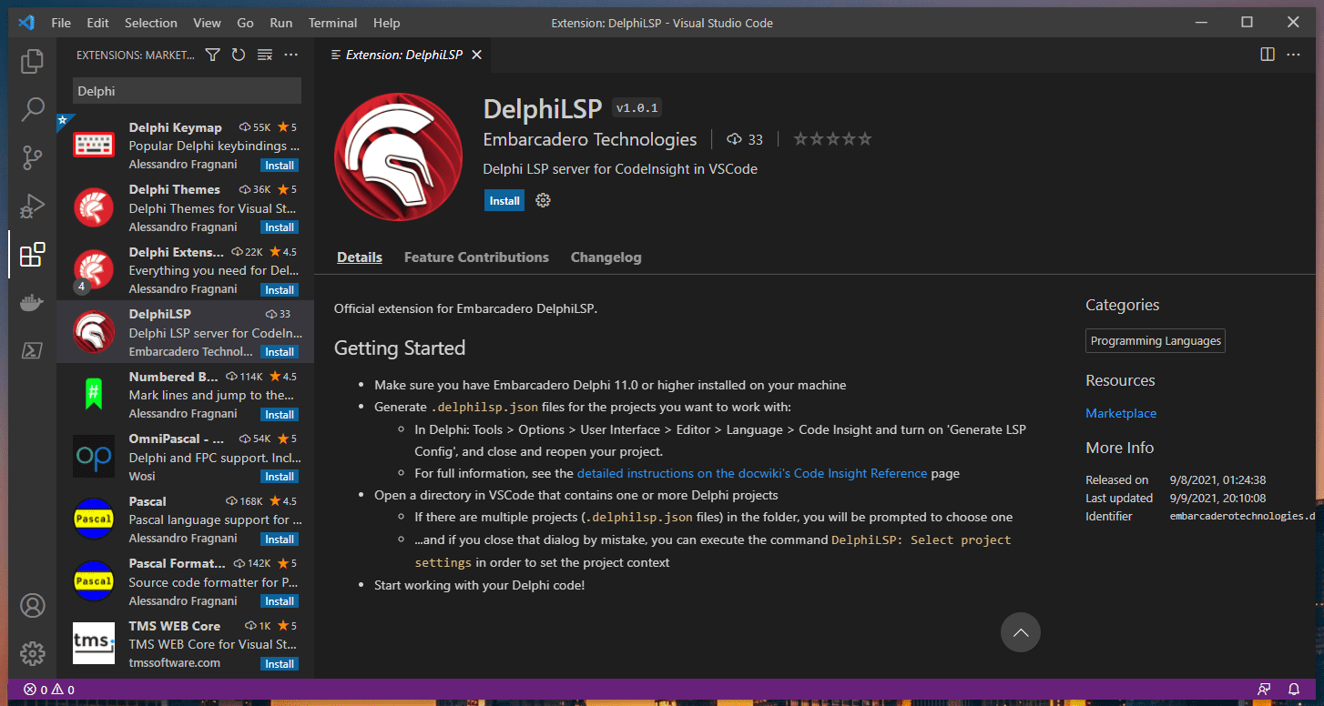This screenshot has height=706, width=1324.
Task: Open the Search view in activity bar
Action: [x=33, y=110]
